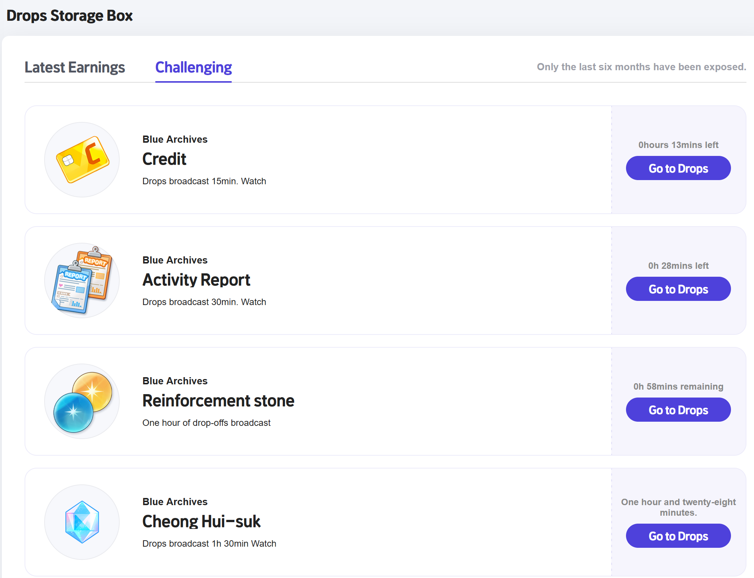
Task: Click 'Blue Archives' label above Reinforcement stone
Action: 175,381
